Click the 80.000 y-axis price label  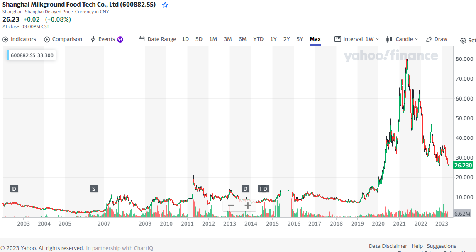(464, 59)
